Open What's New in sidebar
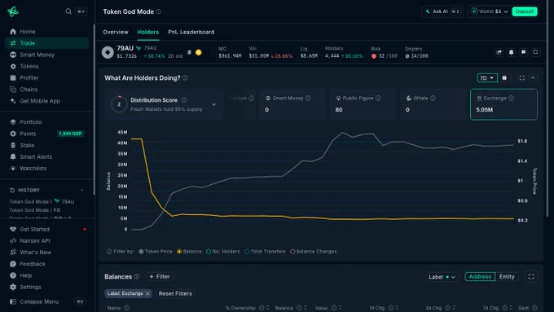The image size is (554, 312). coord(35,253)
